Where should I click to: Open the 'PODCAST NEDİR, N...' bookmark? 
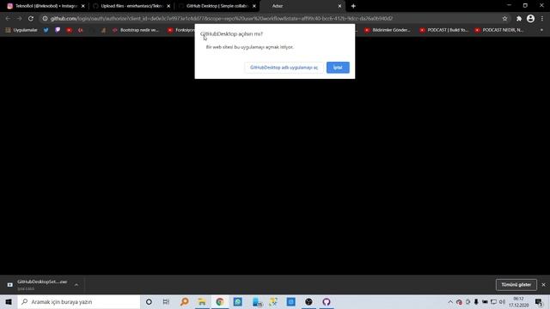click(x=500, y=30)
